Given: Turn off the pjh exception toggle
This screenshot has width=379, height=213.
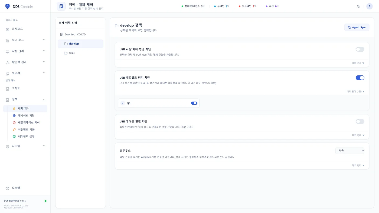Looking at the screenshot, I should coord(194,103).
